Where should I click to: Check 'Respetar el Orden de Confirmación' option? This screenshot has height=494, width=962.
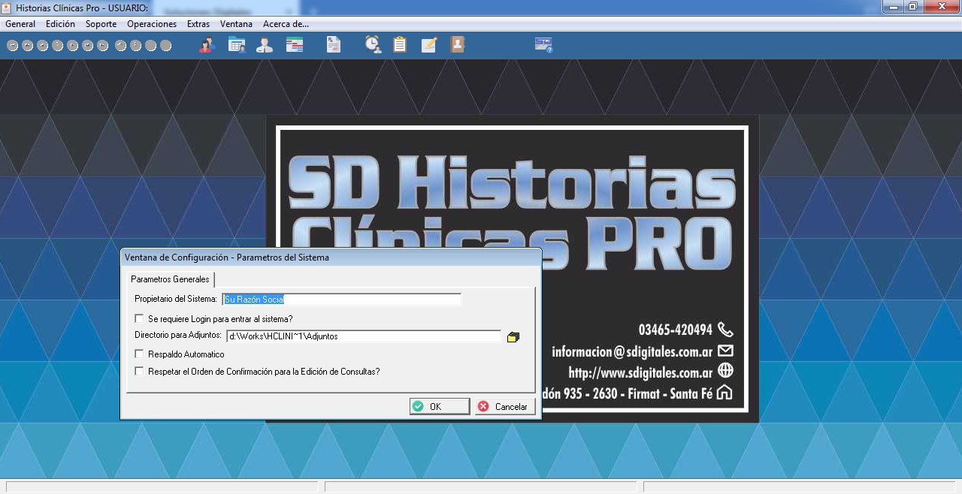click(x=139, y=371)
